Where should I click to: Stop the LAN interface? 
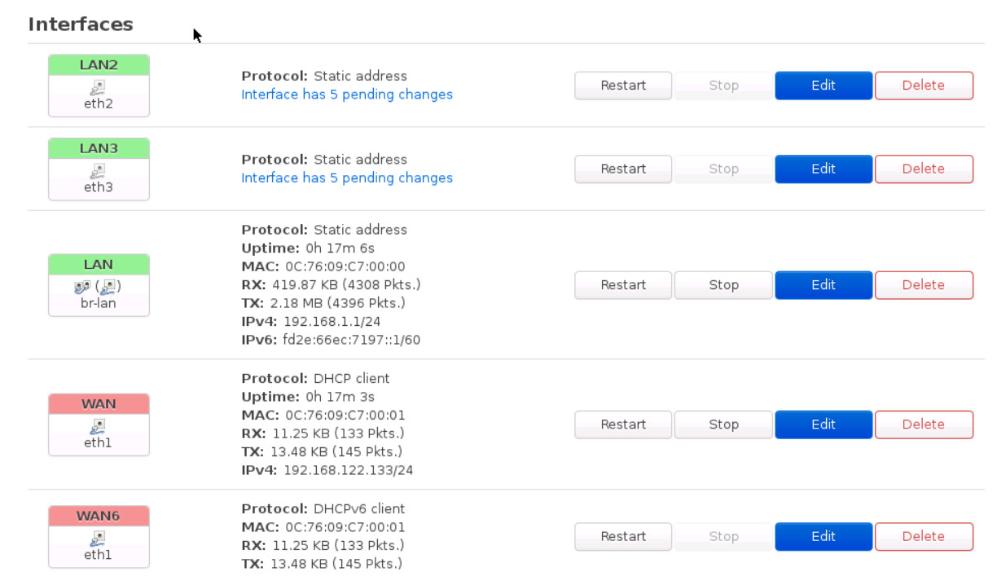723,284
